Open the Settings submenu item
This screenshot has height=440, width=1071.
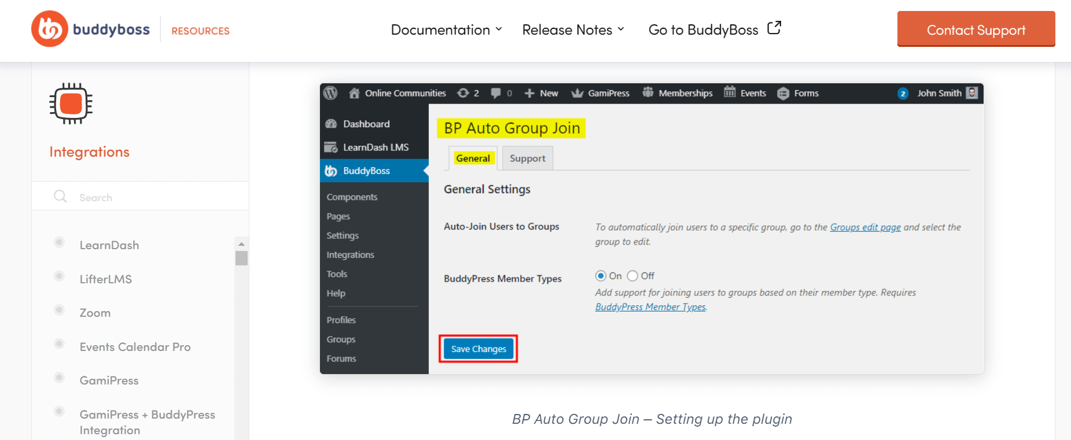pos(343,235)
